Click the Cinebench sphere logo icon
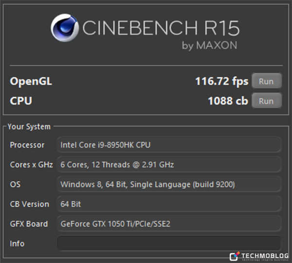This screenshot has height=263, width=292. click(x=65, y=28)
